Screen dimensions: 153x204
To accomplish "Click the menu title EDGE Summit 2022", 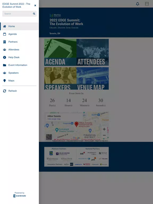I will [16, 5].
